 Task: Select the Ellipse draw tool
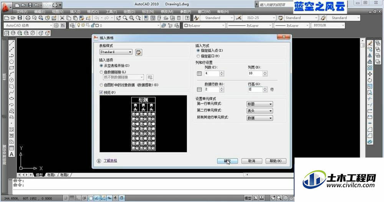(12, 99)
